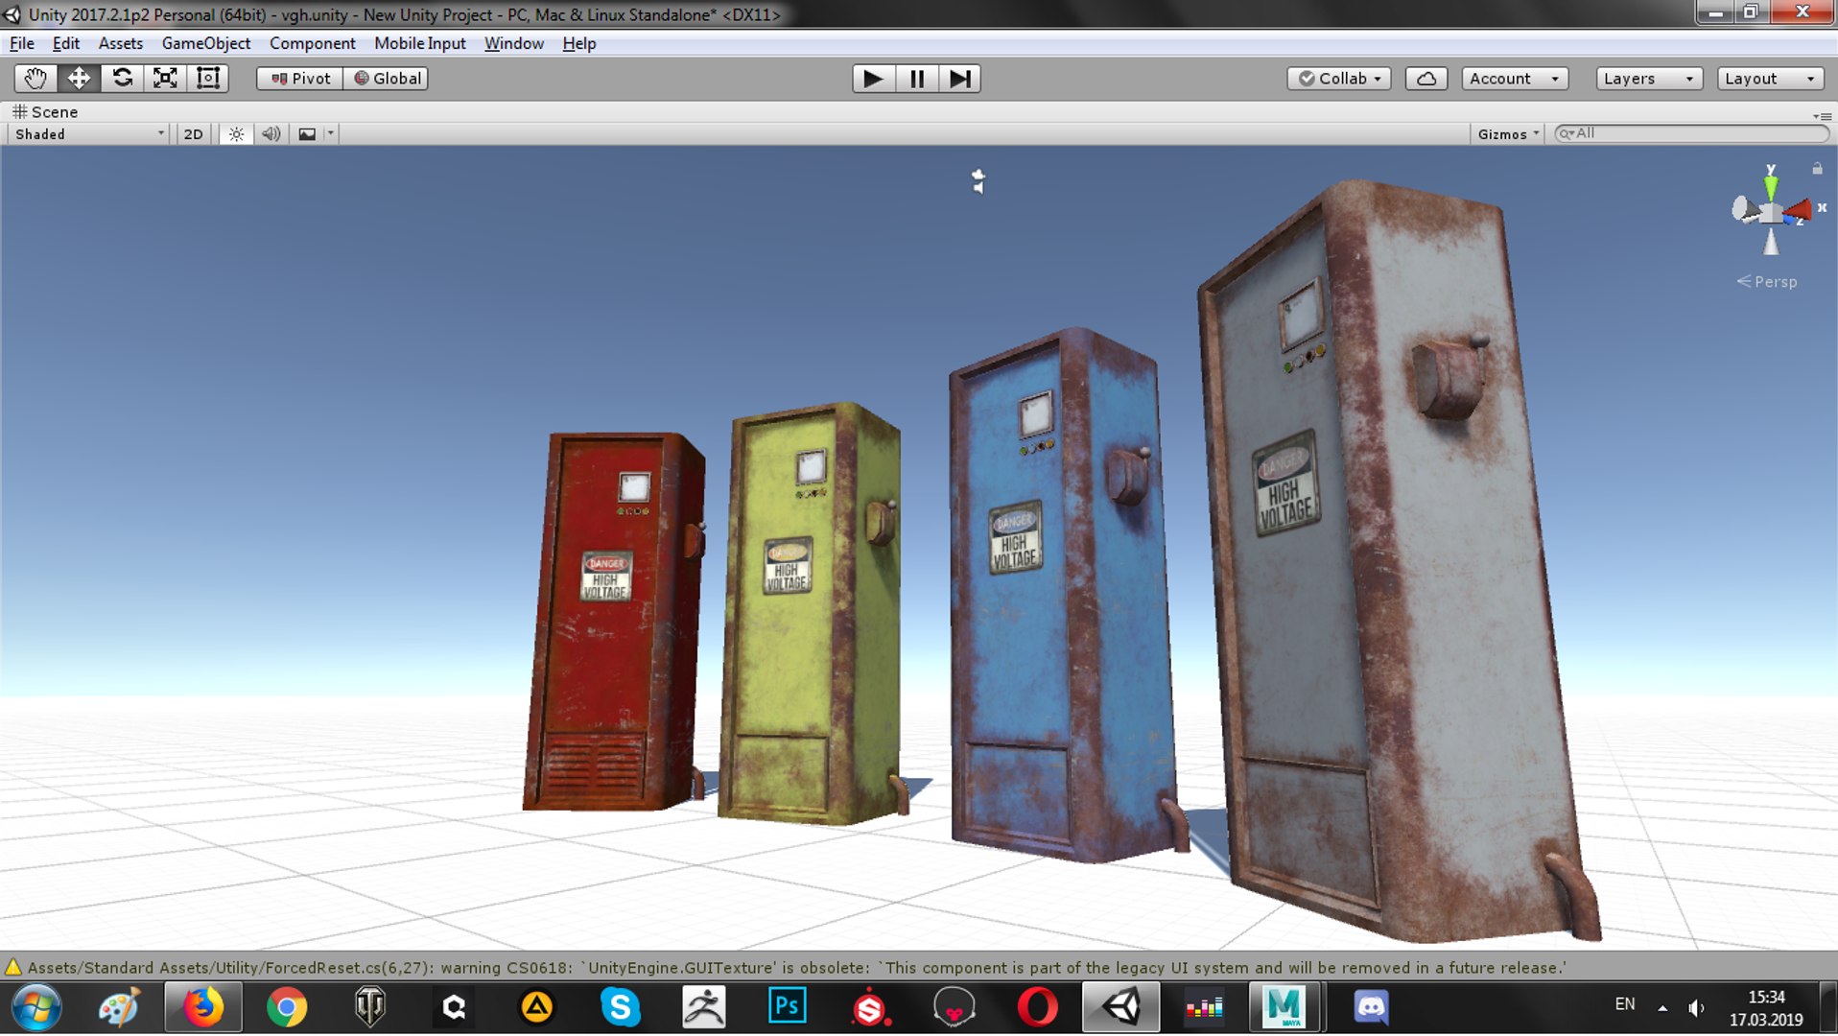Open the Cloud services button
The width and height of the screenshot is (1838, 1036).
point(1426,79)
